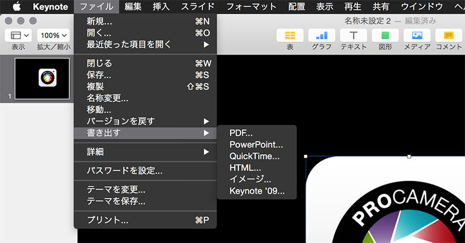Viewport: 465px width, 243px height.
Task: Select the highlighted 書き出す menu item
Action: click(145, 133)
